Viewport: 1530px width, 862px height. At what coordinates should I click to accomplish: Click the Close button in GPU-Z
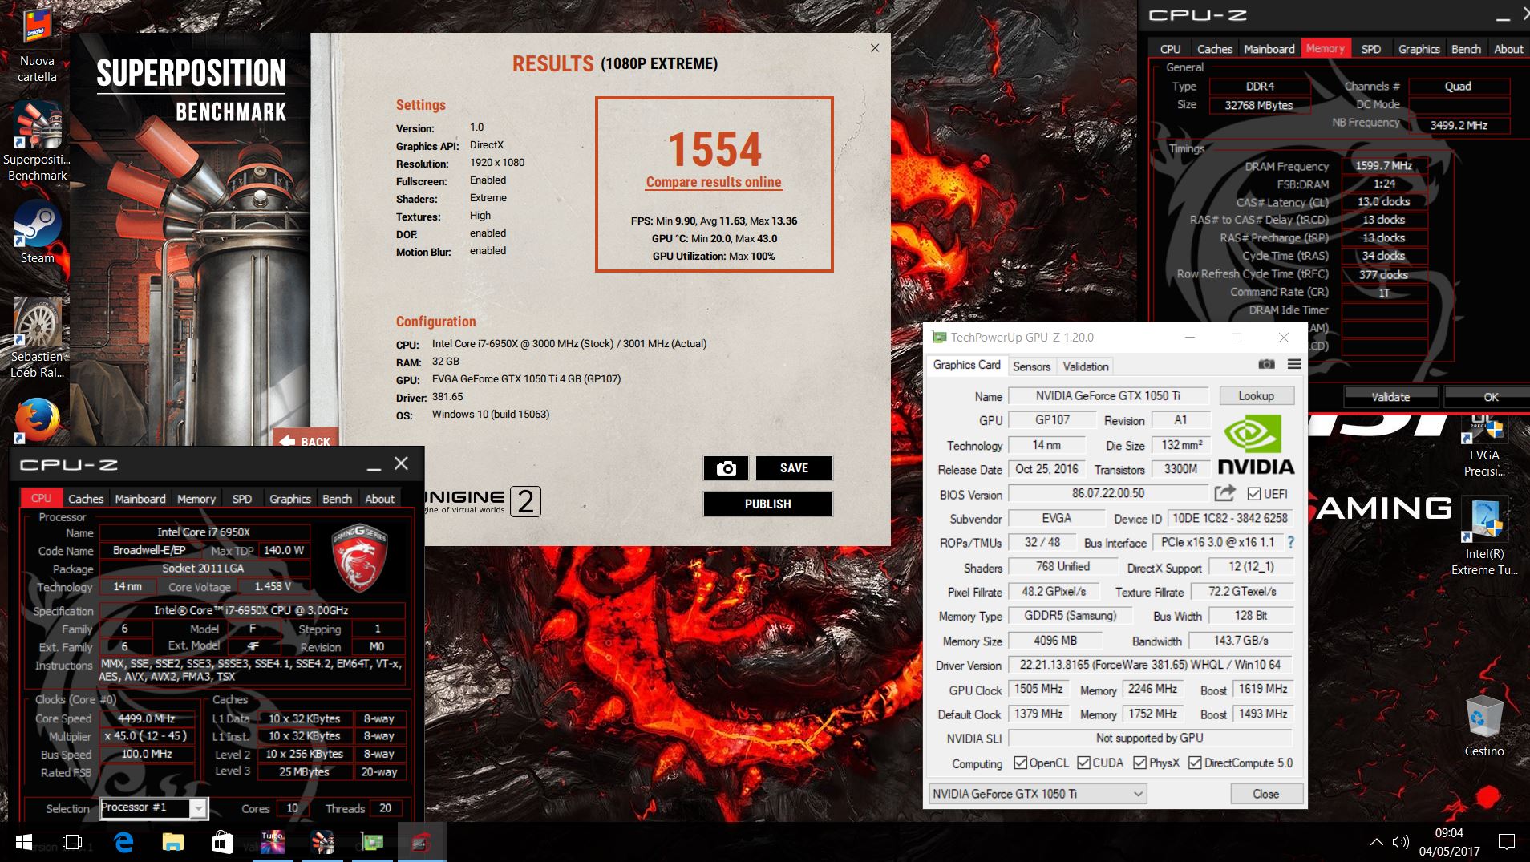point(1265,794)
